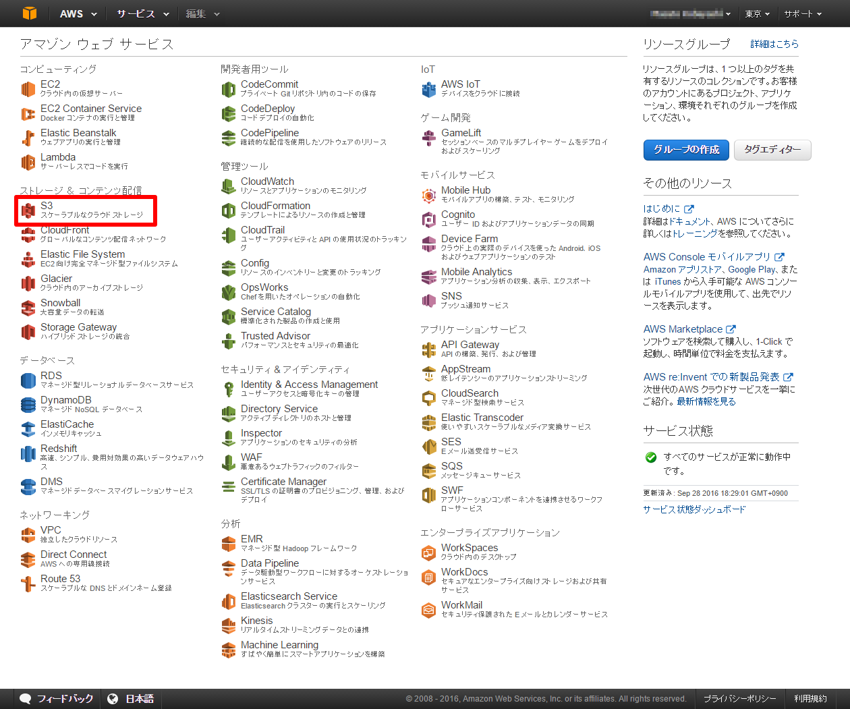Click the AWS cube logo icon
The height and width of the screenshot is (709, 850).
[29, 13]
